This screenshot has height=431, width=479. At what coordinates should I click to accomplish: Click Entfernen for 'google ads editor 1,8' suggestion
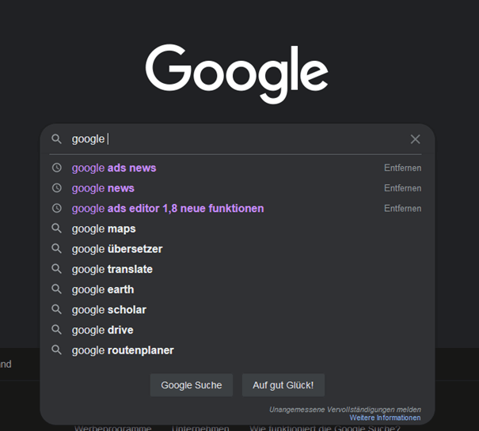click(x=402, y=208)
